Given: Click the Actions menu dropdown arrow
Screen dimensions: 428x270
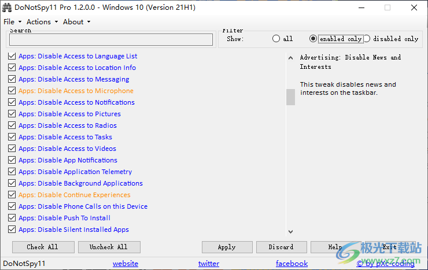Looking at the screenshot, I should click(x=56, y=22).
